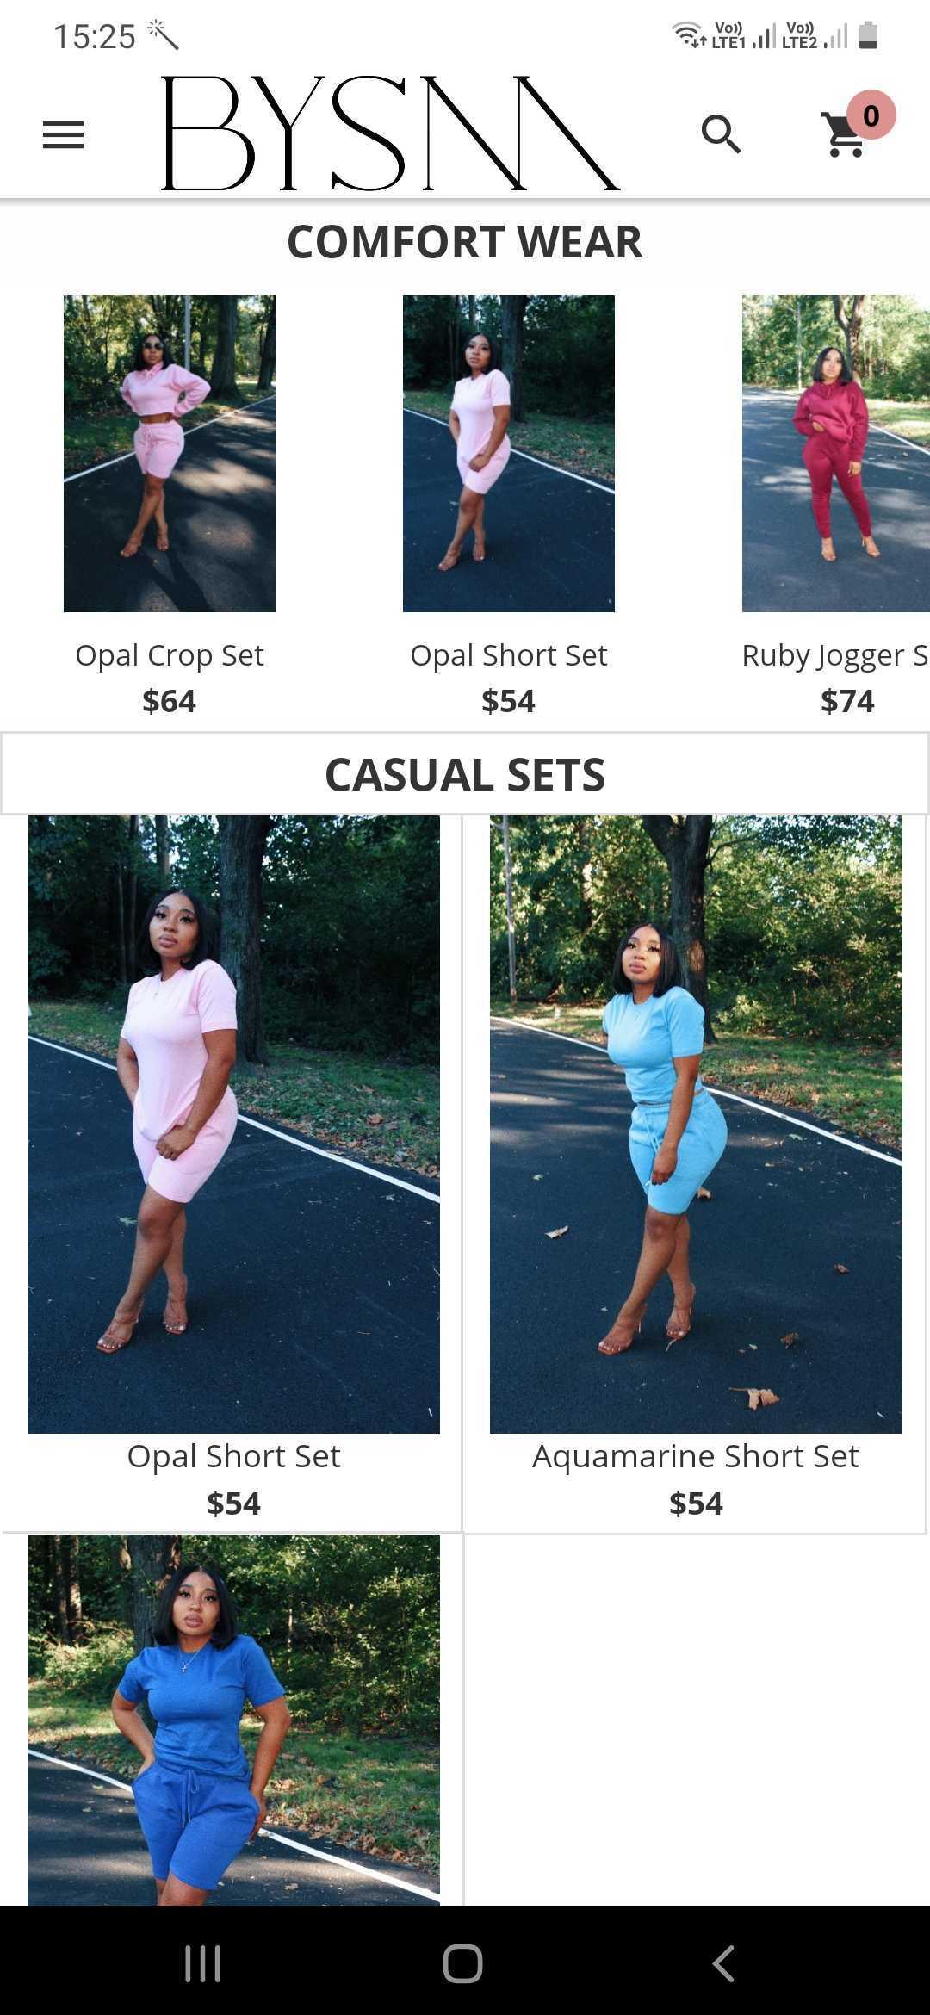Open the hamburger navigation menu

click(63, 135)
